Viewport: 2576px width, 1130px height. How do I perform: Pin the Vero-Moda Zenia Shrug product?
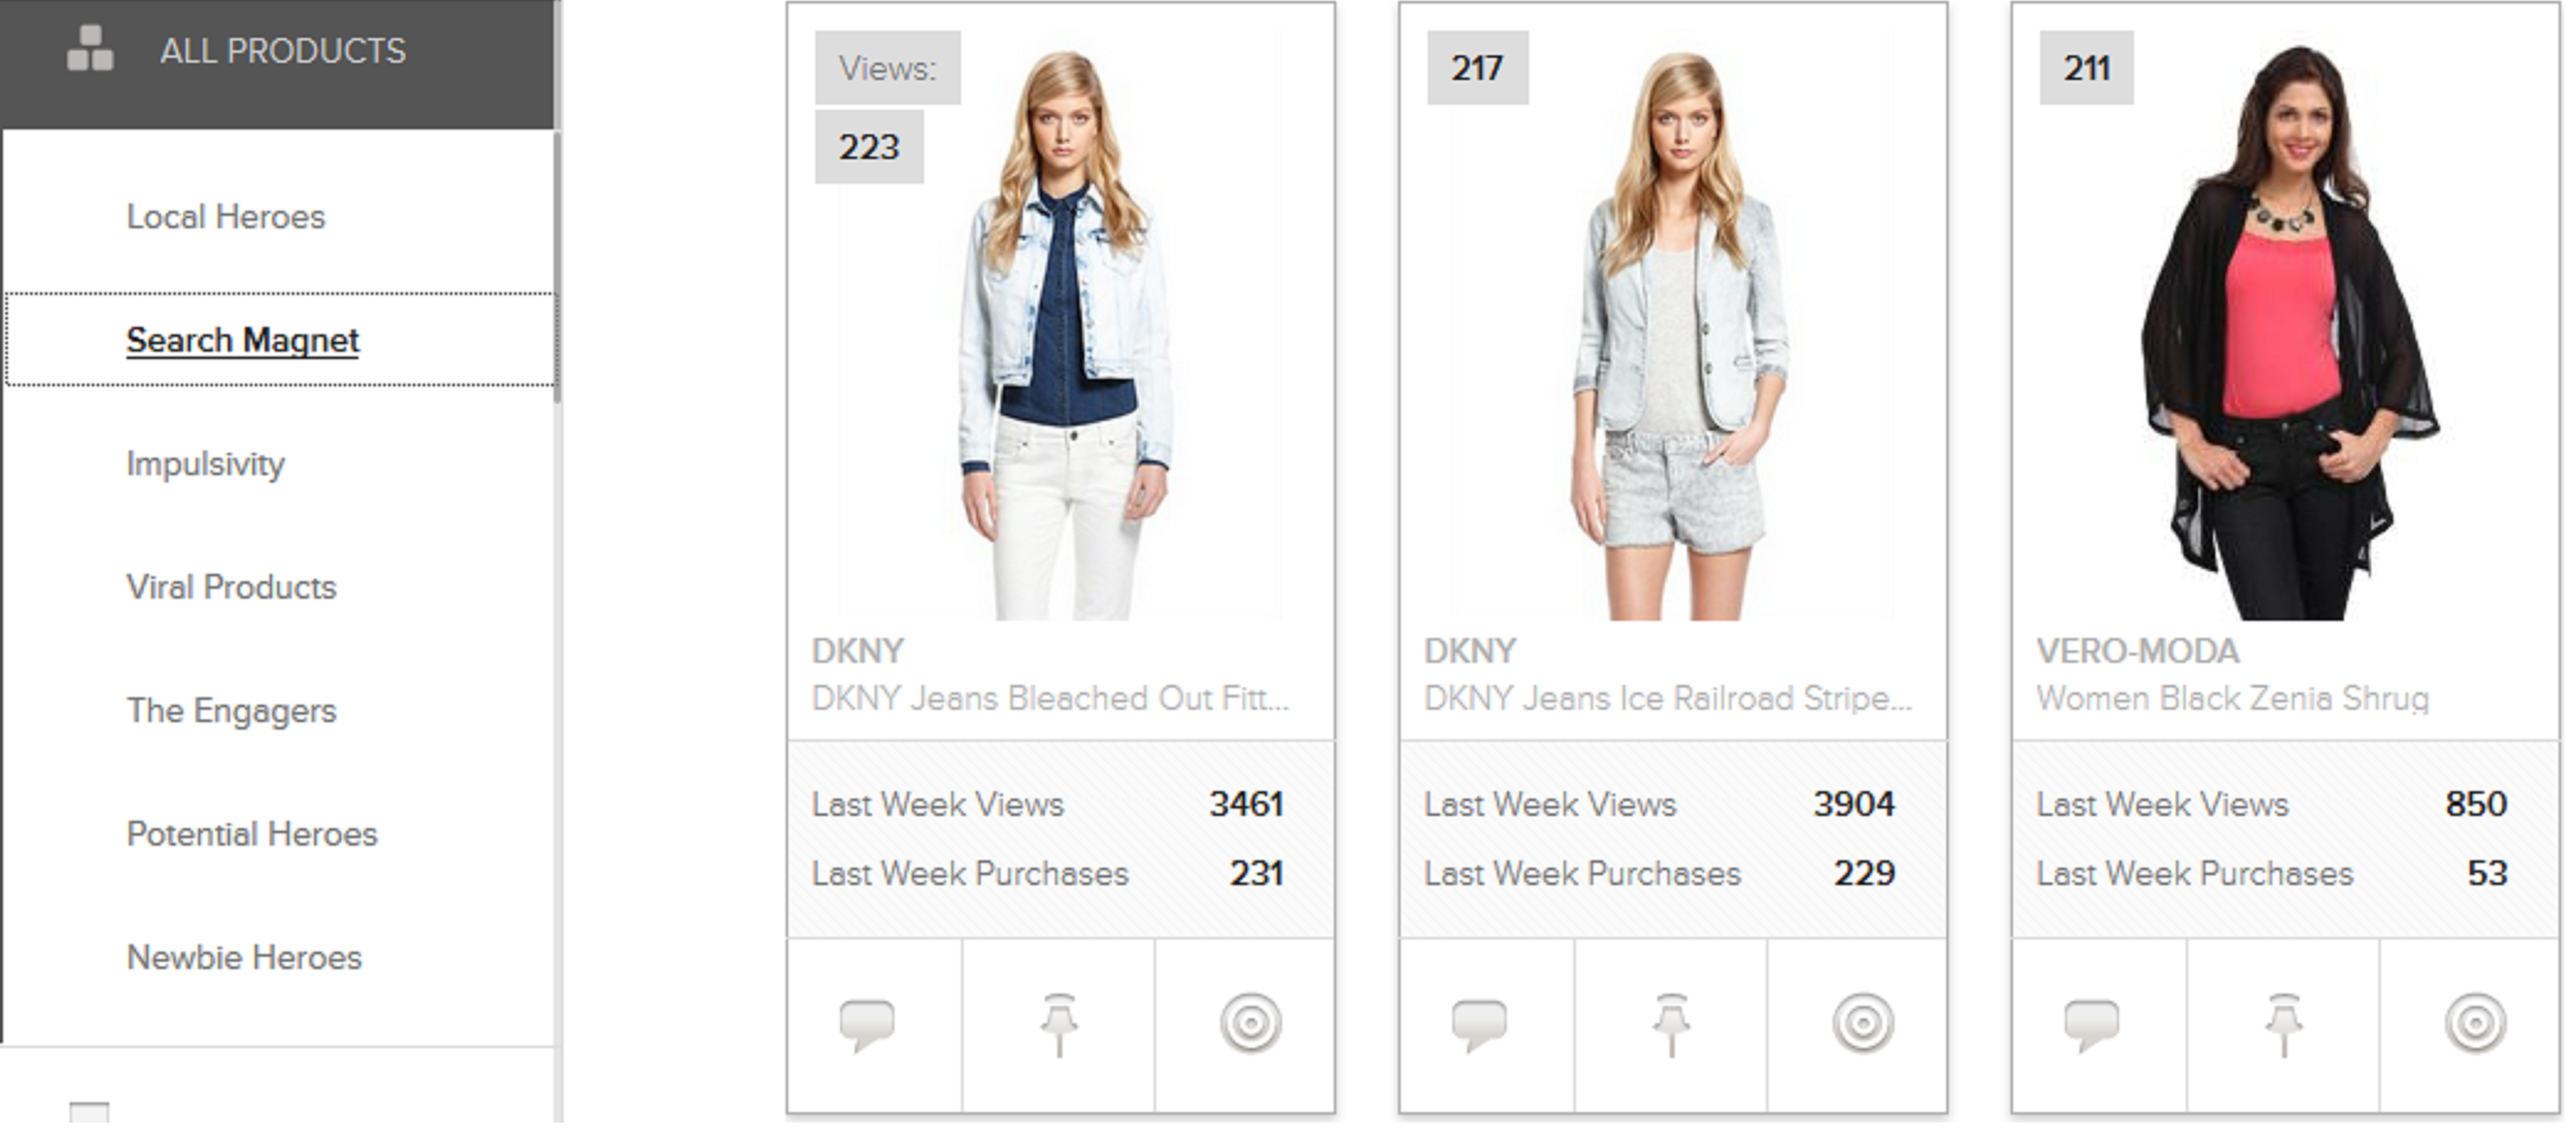[x=2284, y=1024]
